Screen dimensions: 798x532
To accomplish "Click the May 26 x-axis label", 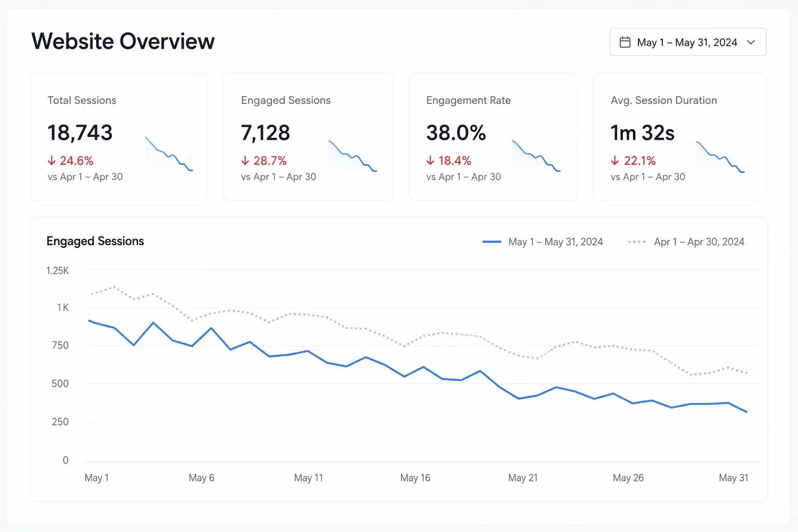I will point(628,478).
